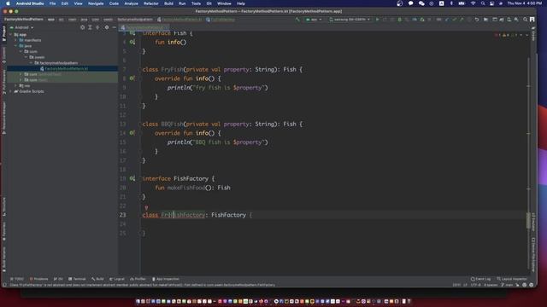Open the Git menu
547x307 pixels.
pyautogui.click(x=209, y=3)
